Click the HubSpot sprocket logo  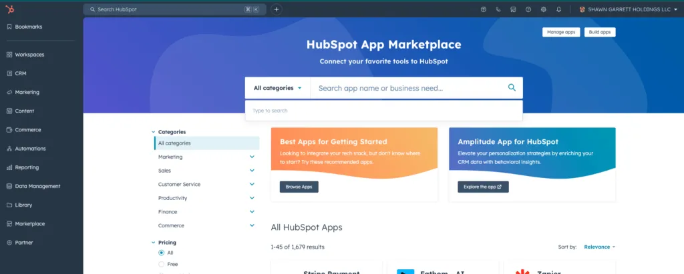[9, 9]
